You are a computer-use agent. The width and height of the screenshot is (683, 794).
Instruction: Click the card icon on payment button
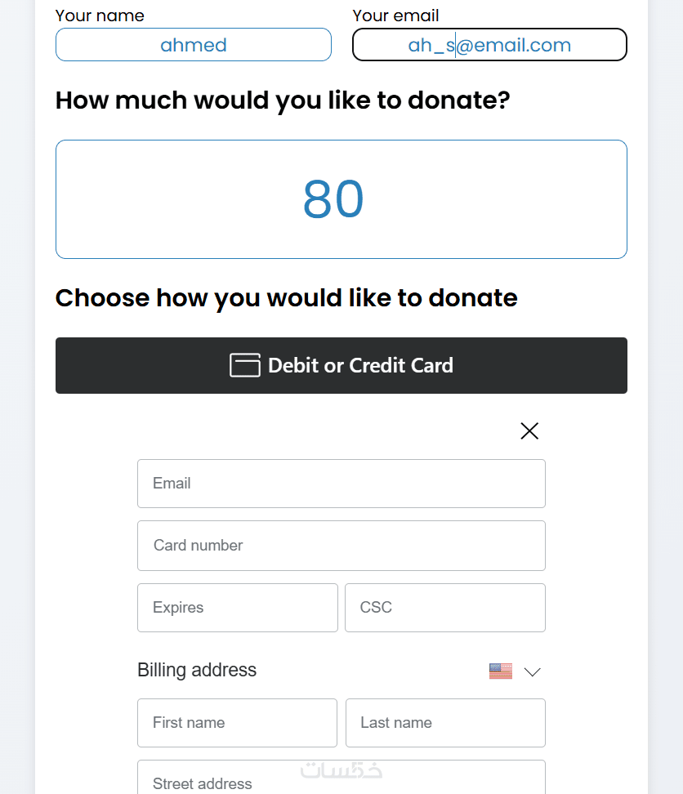[244, 365]
